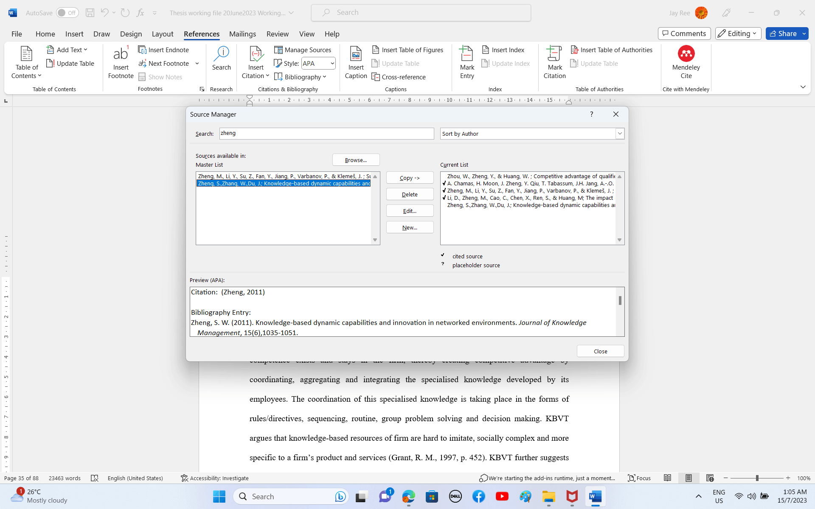Switch to the Mailings ribbon tab
Viewport: 815px width, 509px height.
(x=242, y=34)
